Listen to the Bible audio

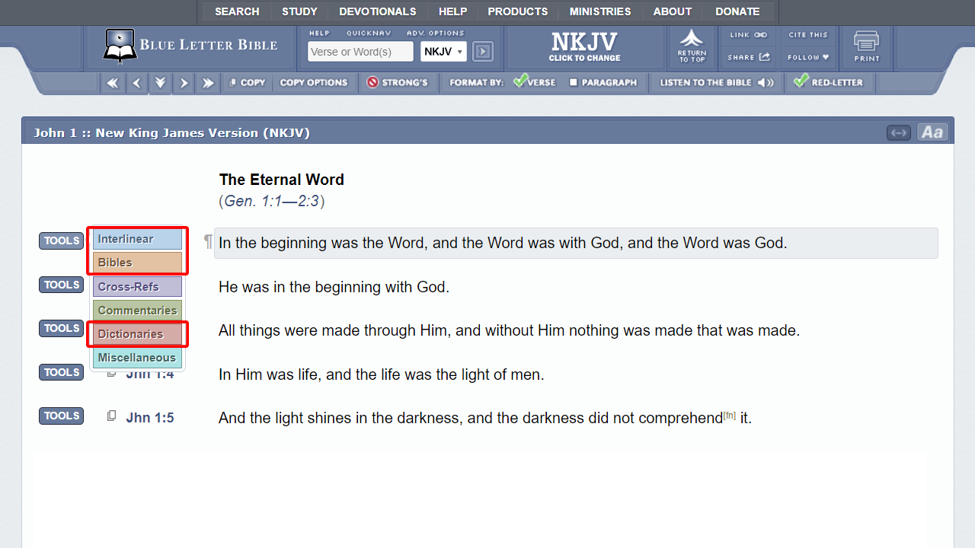coord(717,83)
